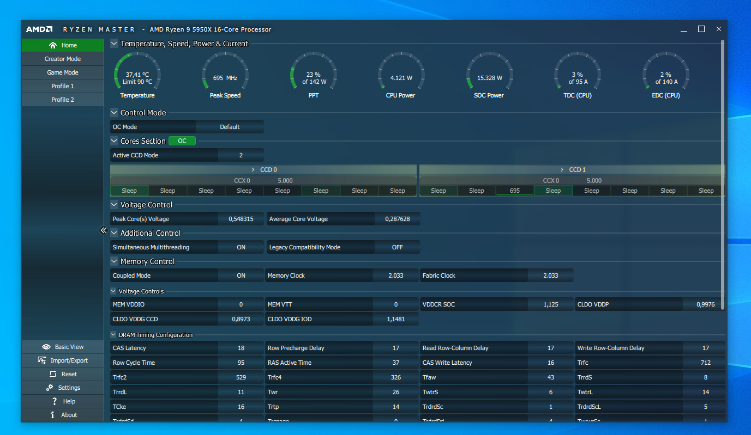Viewport: 751px width, 435px height.
Task: Click the CPU Power gauge dial
Action: tap(401, 71)
